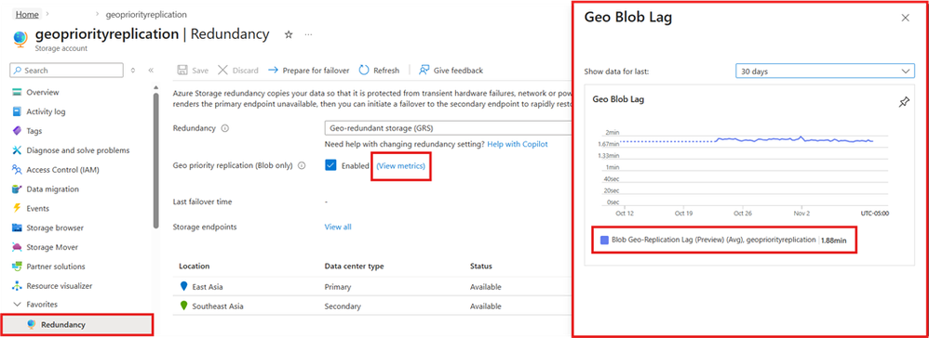Open Resource visualizer in the sidebar
The width and height of the screenshot is (929, 338).
tap(60, 286)
